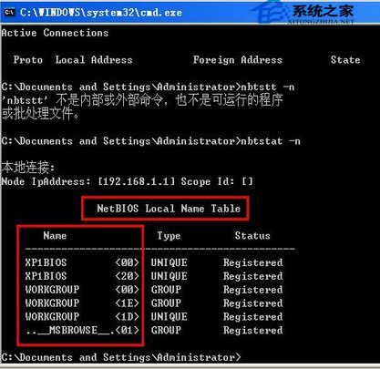The width and height of the screenshot is (380, 369).
Task: Click the 'Status' table column header
Action: [x=252, y=236]
